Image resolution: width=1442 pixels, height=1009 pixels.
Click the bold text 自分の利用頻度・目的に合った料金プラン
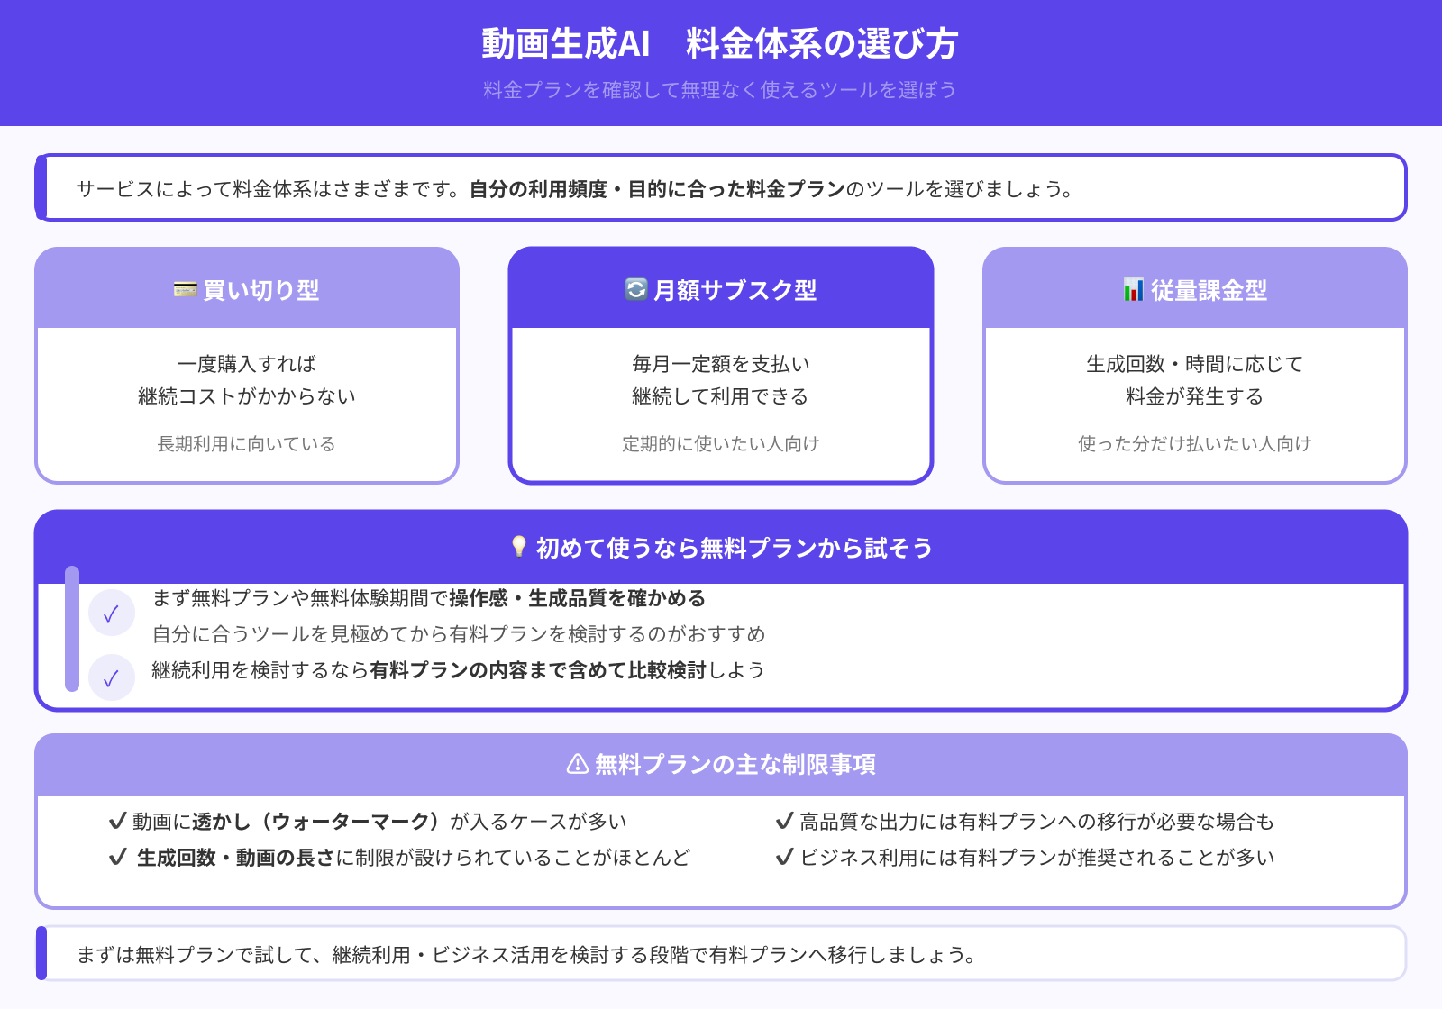(x=657, y=189)
